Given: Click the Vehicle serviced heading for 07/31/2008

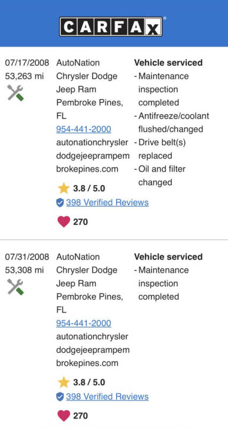Looking at the screenshot, I should click(x=168, y=257).
